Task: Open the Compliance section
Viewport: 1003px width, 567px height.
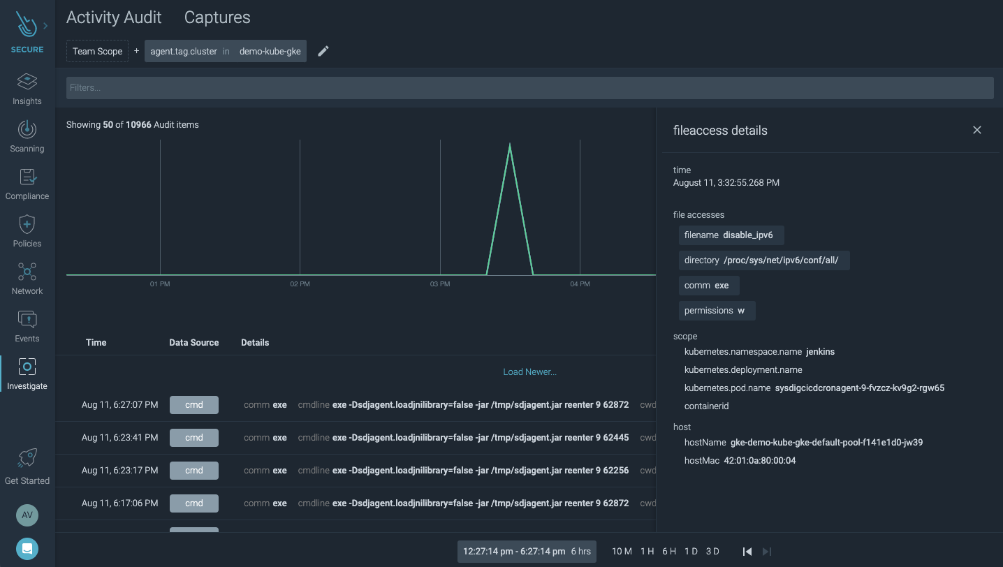Action: pyautogui.click(x=27, y=184)
